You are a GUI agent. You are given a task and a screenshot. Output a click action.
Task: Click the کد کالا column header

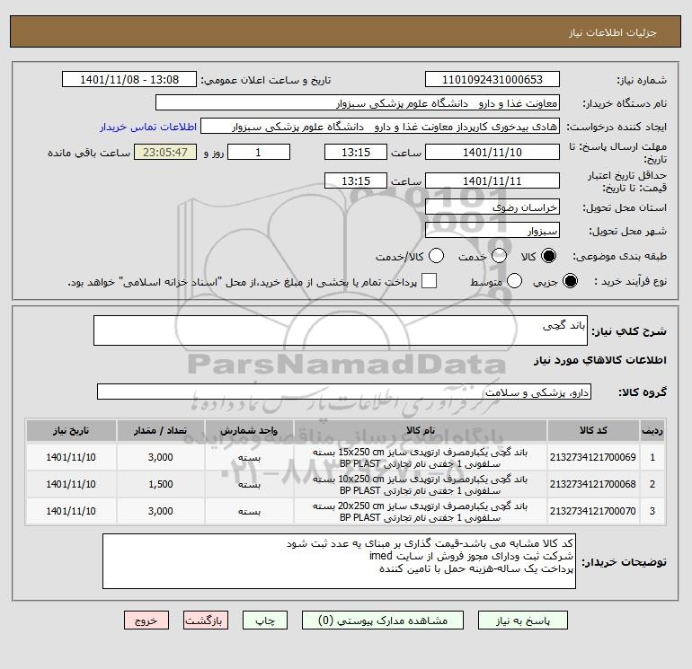click(593, 430)
